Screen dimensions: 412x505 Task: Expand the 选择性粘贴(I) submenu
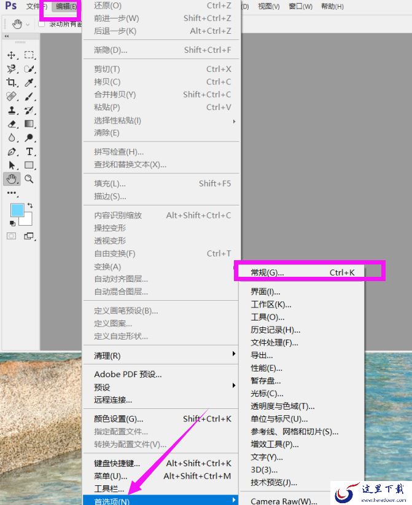tap(161, 121)
